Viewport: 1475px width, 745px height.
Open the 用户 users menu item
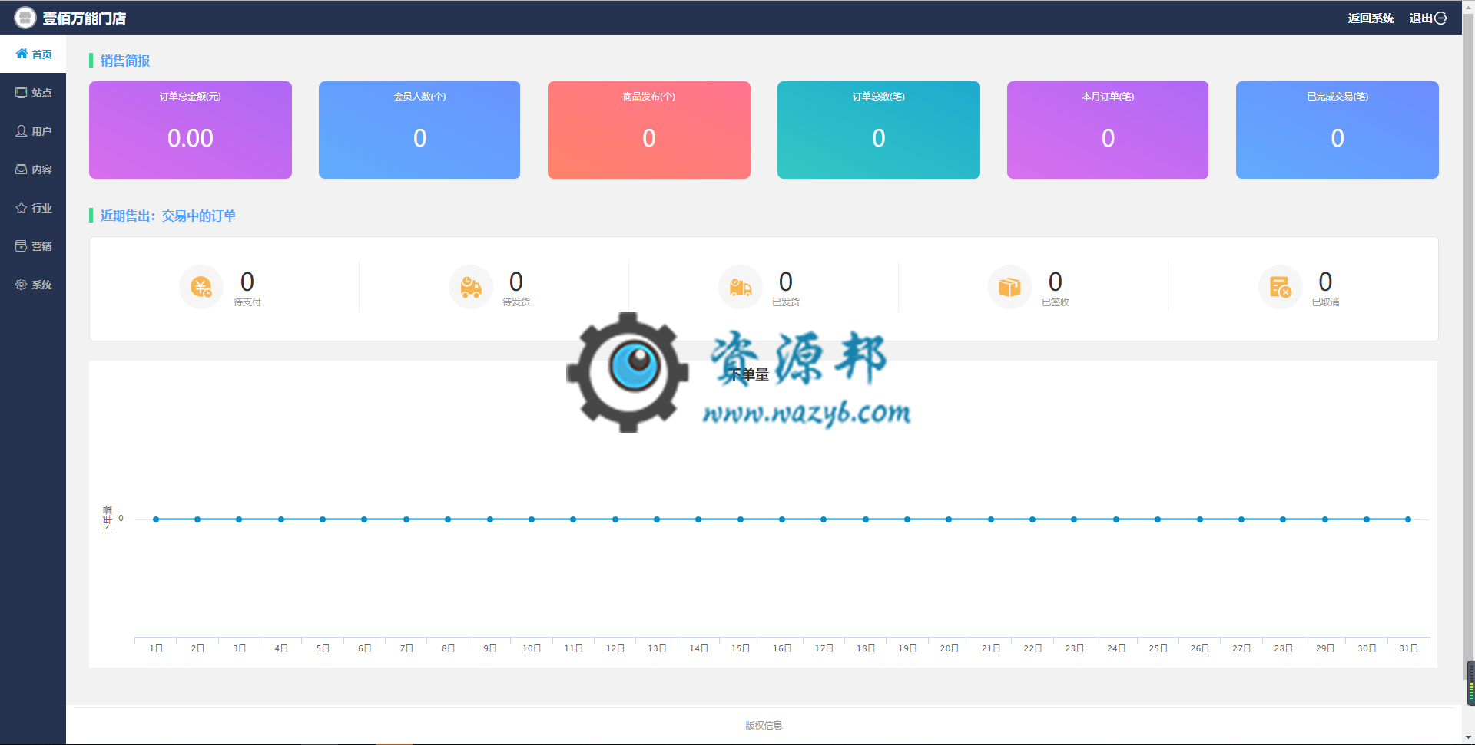[33, 131]
